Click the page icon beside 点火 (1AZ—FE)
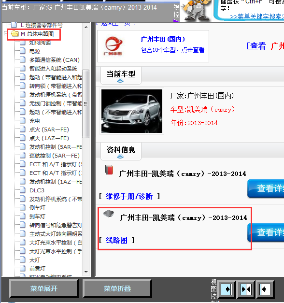The width and height of the screenshot is (284, 303). click(x=23, y=138)
